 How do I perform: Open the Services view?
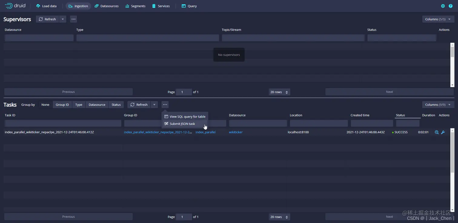161,6
